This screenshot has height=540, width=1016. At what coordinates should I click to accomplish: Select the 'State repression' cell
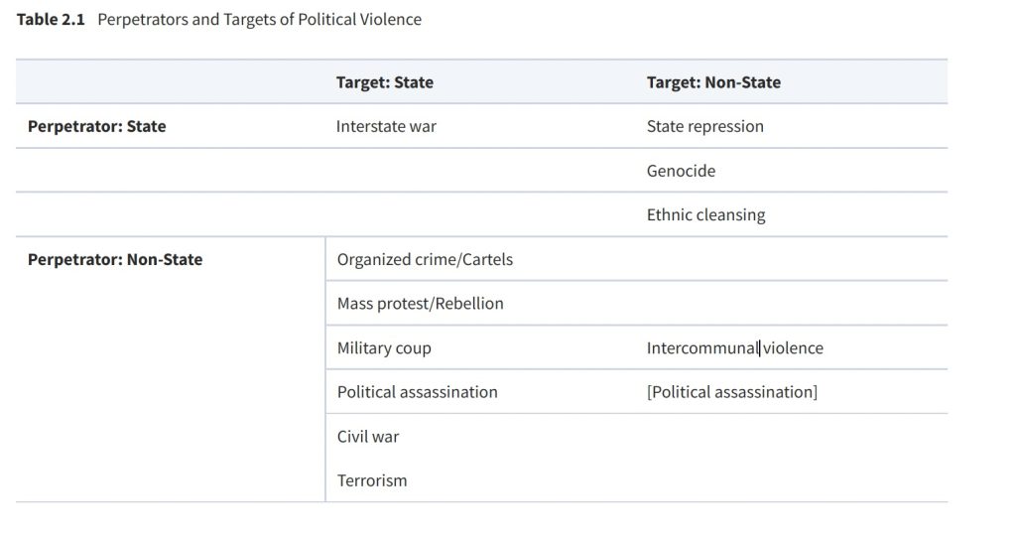pyautogui.click(x=704, y=126)
